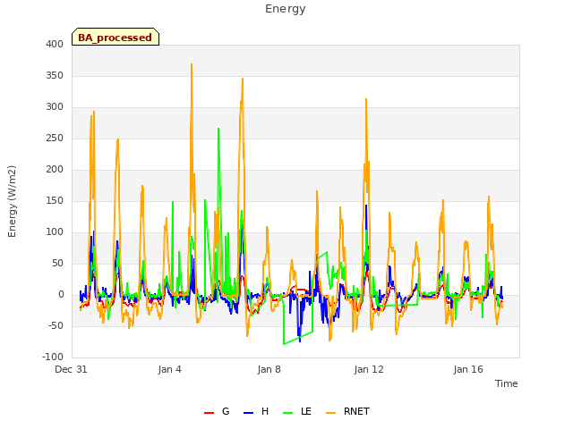
Task: Click the BA_processed annotation label
Action: (x=115, y=37)
